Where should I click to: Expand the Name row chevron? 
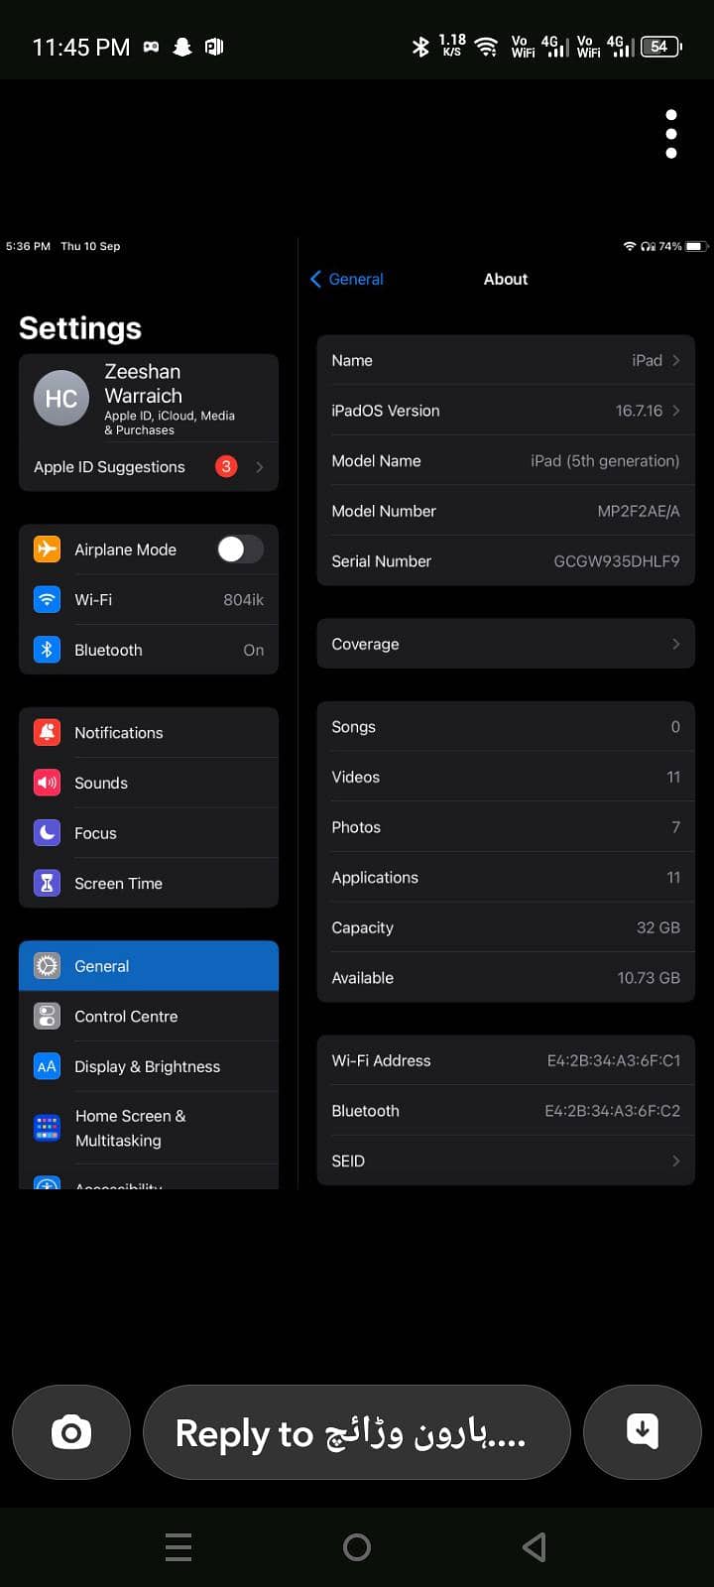676,360
